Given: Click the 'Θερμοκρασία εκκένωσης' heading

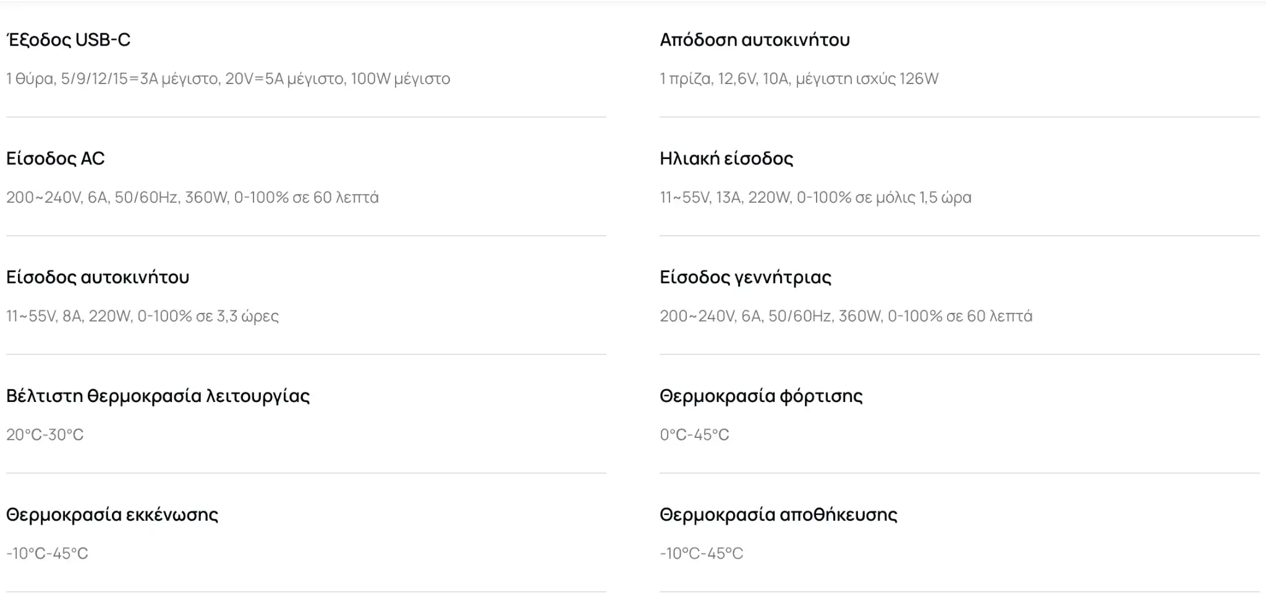Looking at the screenshot, I should tap(112, 515).
